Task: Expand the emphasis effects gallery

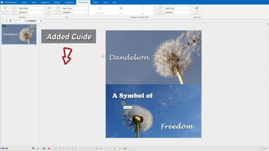Action: (155, 14)
